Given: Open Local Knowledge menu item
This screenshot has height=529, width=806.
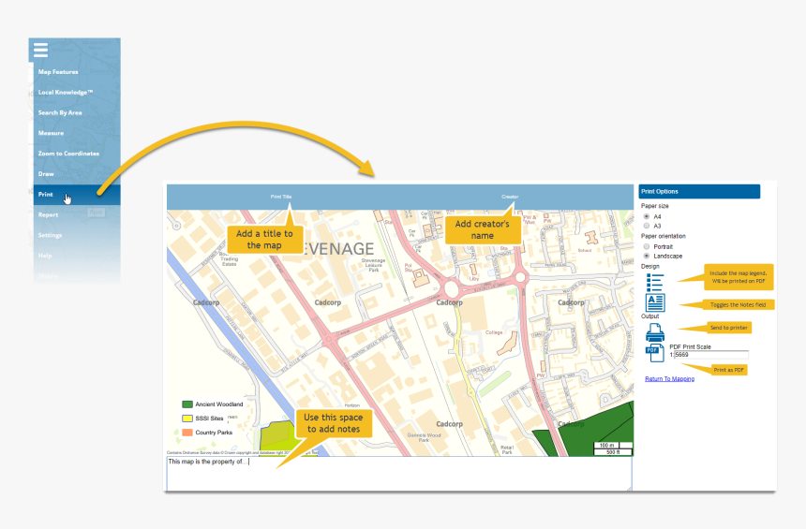Looking at the screenshot, I should tap(65, 93).
